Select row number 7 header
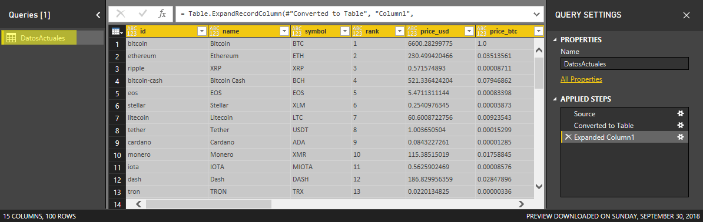This screenshot has width=703, height=222. (x=117, y=117)
